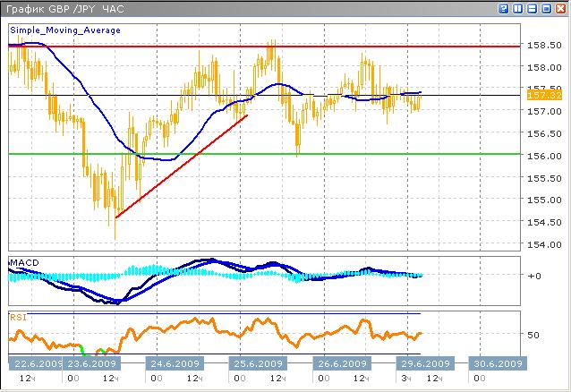Jump to the 24.6.2009 date marker
This screenshot has height=392, width=571.
coord(175,364)
